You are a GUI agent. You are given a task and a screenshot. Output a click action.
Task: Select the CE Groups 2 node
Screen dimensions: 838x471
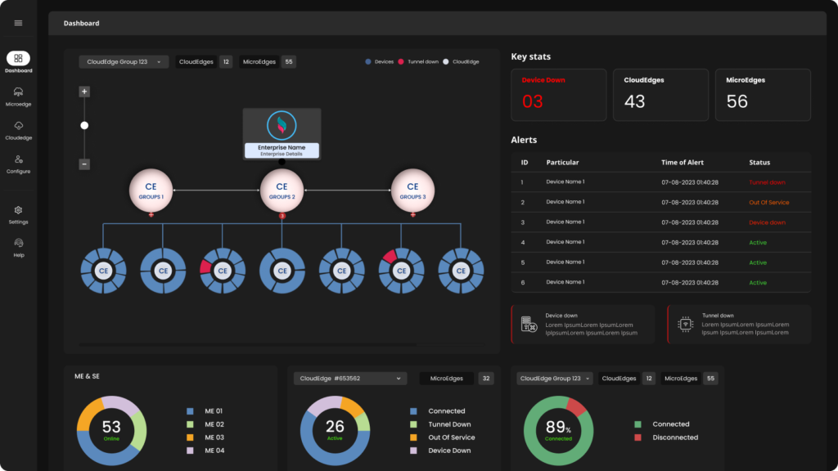[x=282, y=190]
